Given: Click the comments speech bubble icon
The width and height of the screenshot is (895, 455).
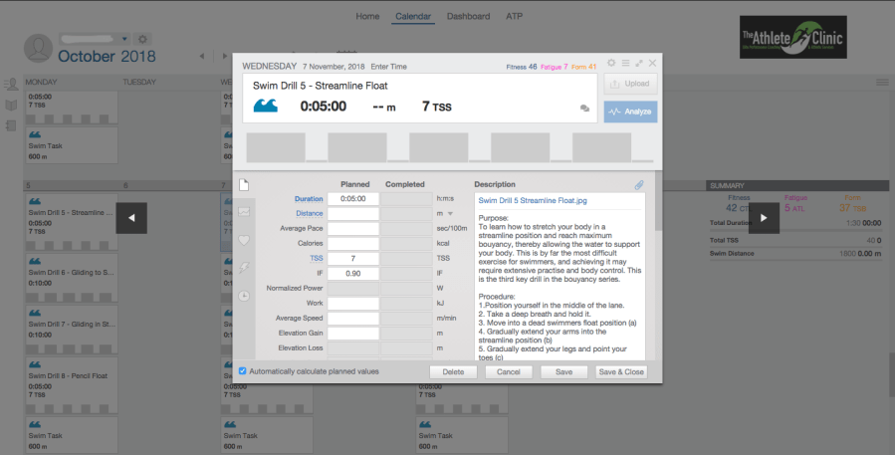Looking at the screenshot, I should pyautogui.click(x=584, y=109).
